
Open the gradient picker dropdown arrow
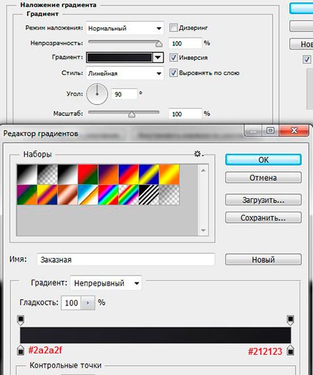point(158,57)
